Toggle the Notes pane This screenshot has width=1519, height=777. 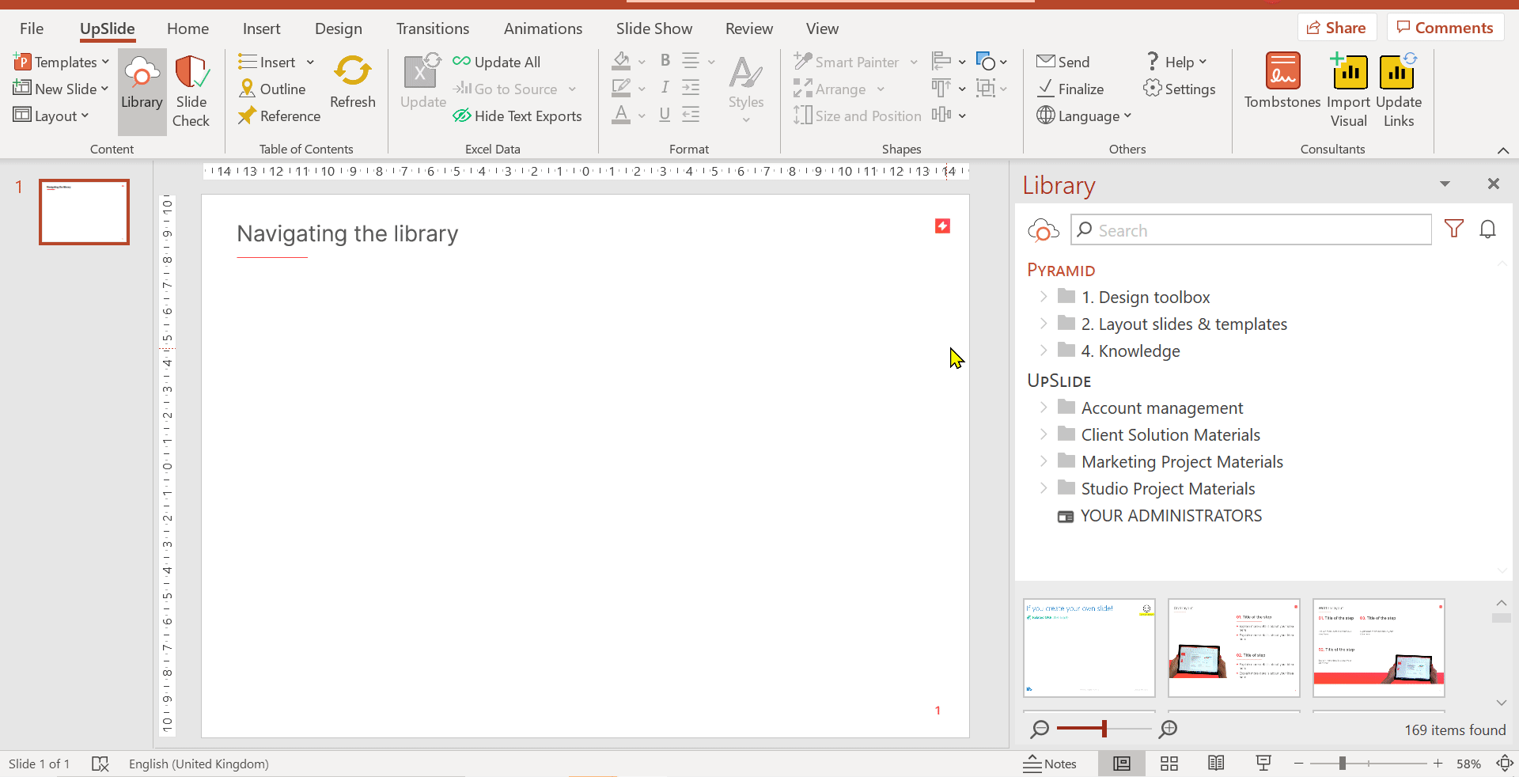pyautogui.click(x=1050, y=764)
